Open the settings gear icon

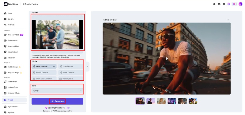224,4
